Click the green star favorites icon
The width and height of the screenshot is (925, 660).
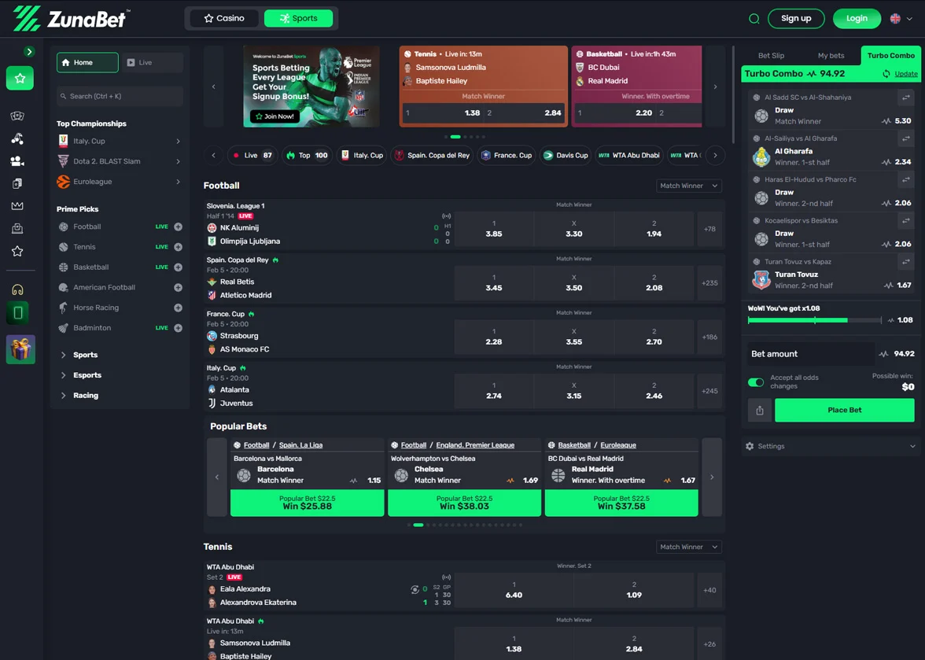coord(21,78)
